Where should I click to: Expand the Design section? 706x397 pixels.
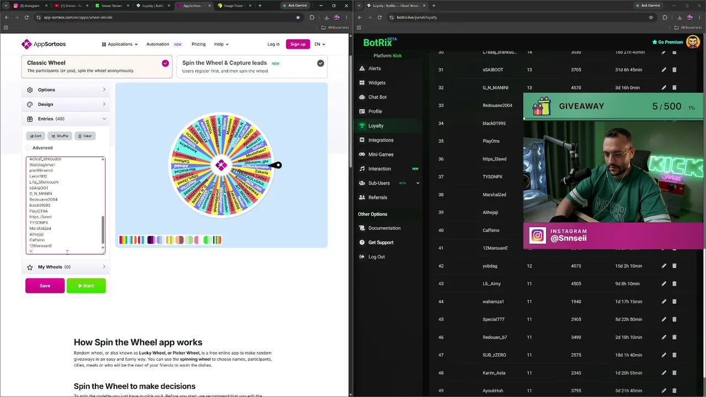pyautogui.click(x=66, y=104)
